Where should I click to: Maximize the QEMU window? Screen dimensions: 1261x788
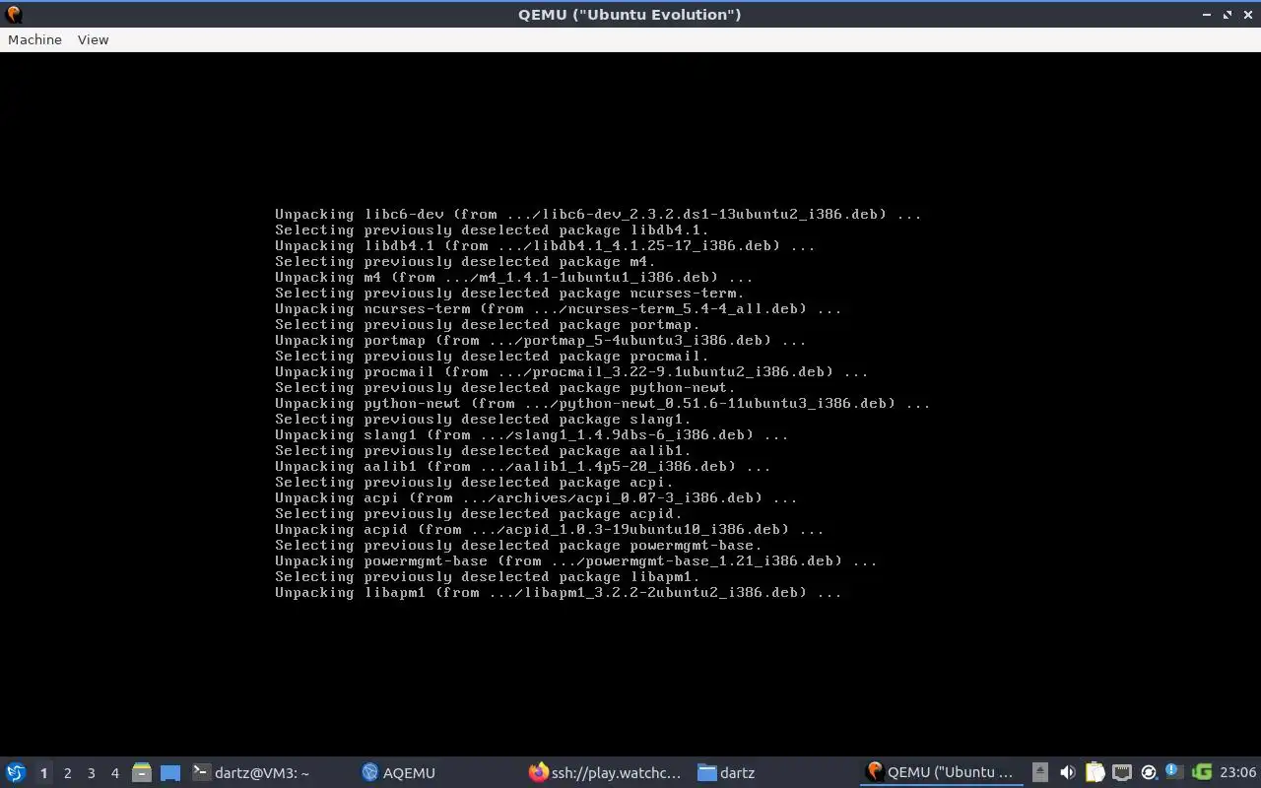pyautogui.click(x=1228, y=15)
